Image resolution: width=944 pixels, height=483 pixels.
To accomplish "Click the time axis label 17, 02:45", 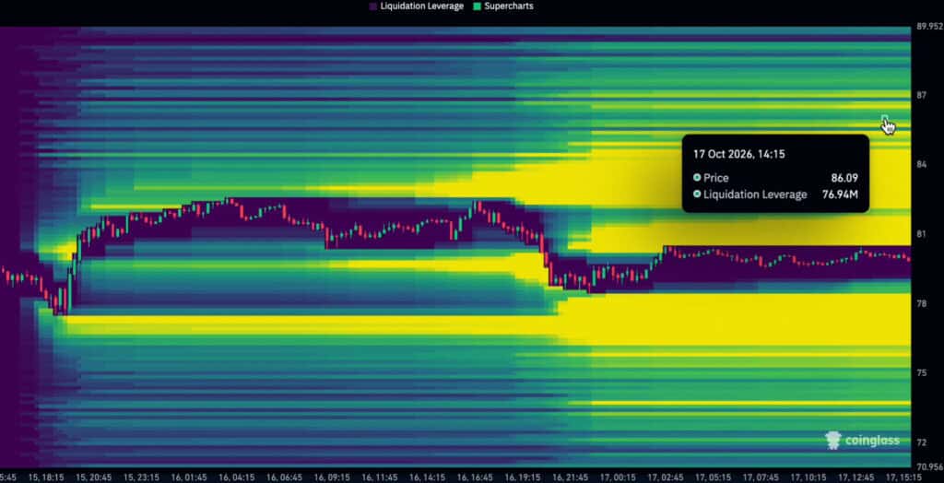I will (666, 477).
